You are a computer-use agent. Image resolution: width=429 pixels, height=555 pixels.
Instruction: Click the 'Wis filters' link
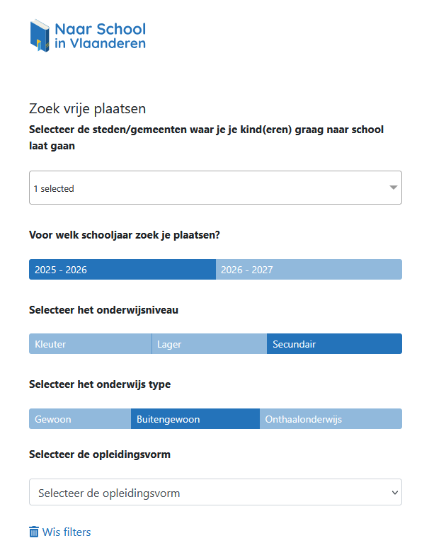pos(67,532)
